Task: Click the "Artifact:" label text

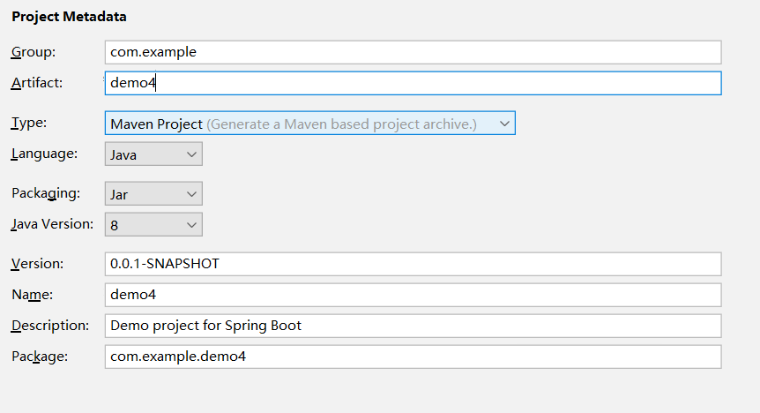Action: click(x=34, y=83)
